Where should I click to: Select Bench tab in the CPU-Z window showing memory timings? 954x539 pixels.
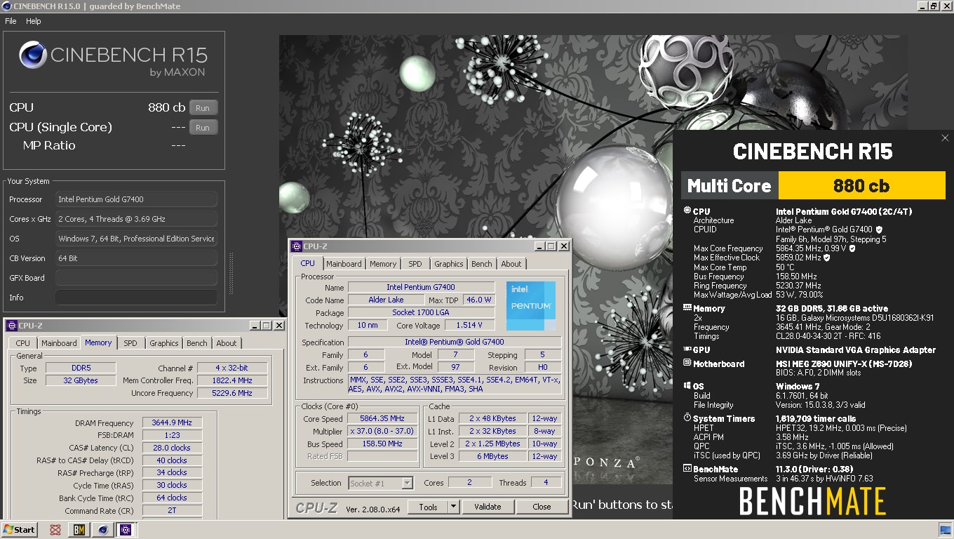pyautogui.click(x=197, y=343)
